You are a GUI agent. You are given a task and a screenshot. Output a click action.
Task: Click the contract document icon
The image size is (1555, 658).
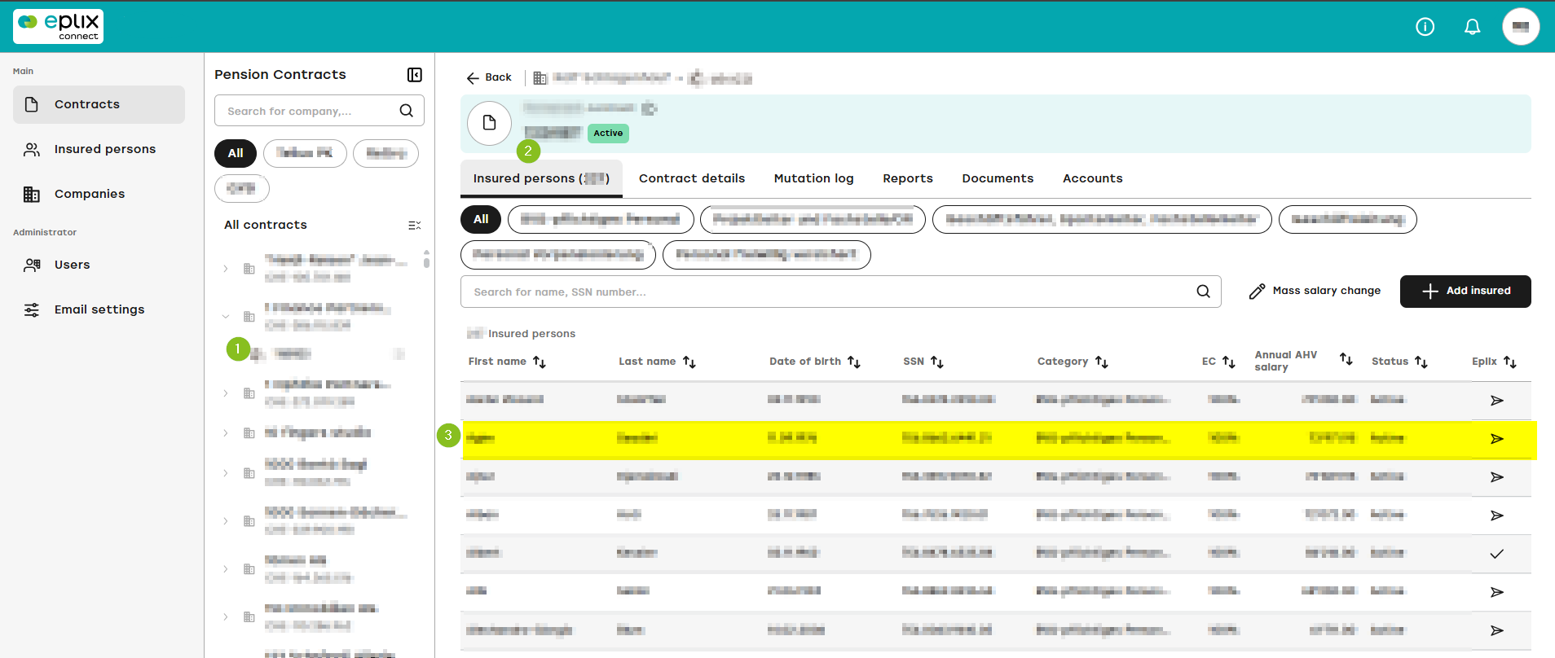[489, 123]
